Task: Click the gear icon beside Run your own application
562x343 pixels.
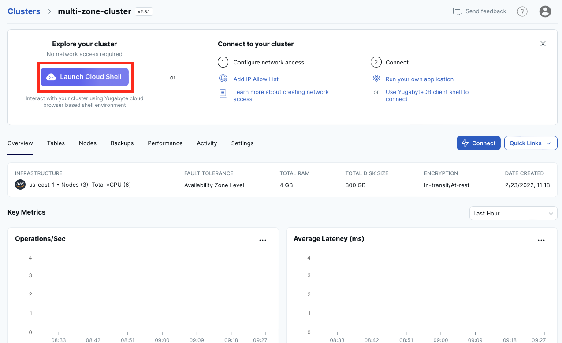Action: pos(376,79)
